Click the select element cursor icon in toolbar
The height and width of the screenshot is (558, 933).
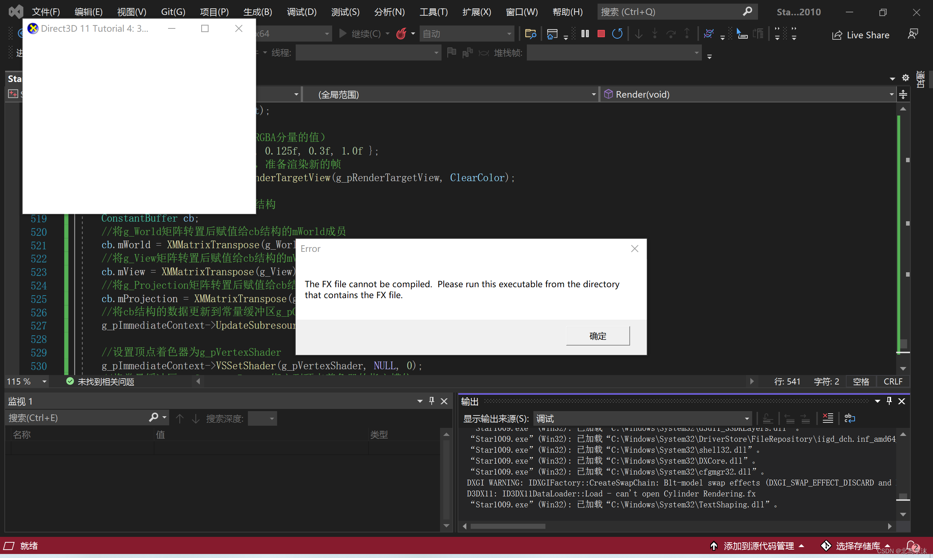[742, 34]
